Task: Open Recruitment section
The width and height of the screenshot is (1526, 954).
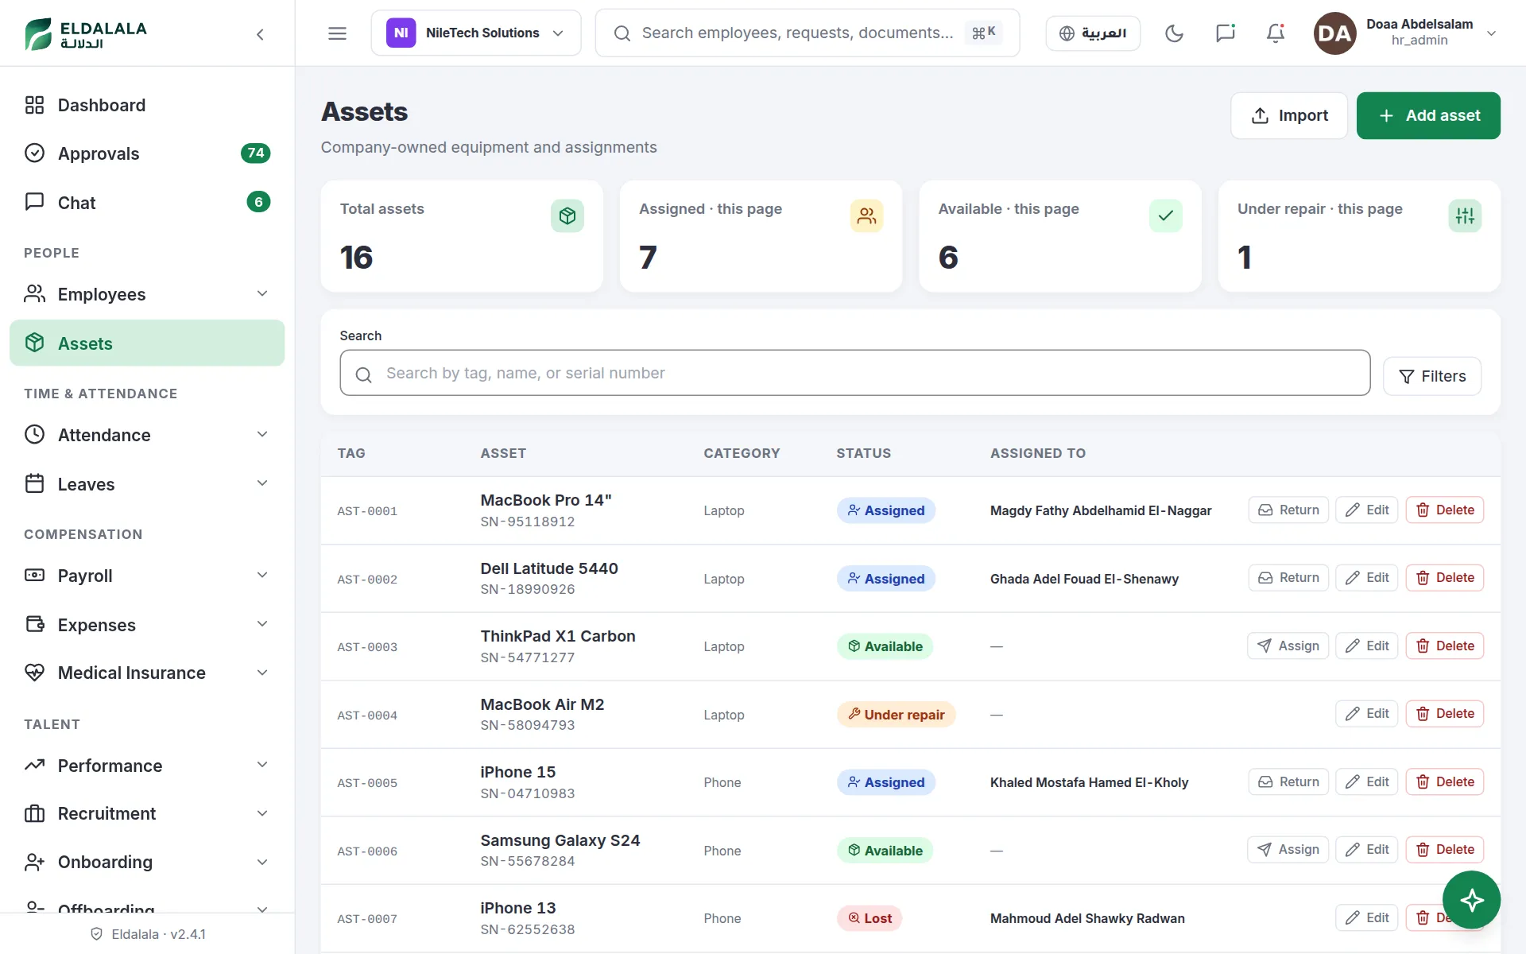Action: coord(147,813)
